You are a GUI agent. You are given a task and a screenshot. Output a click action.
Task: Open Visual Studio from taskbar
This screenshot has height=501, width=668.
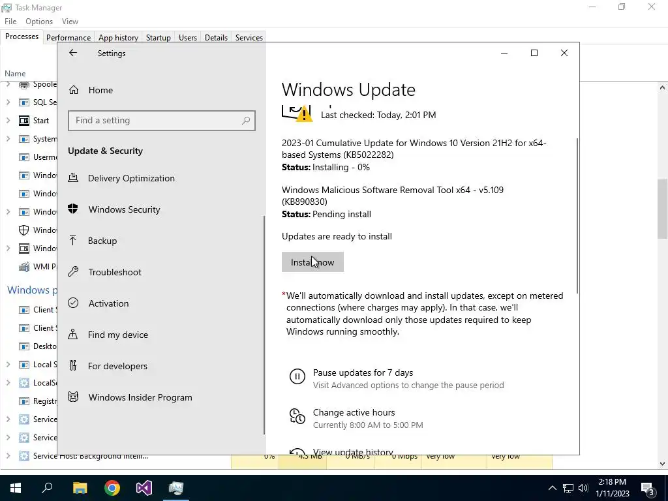tap(144, 488)
